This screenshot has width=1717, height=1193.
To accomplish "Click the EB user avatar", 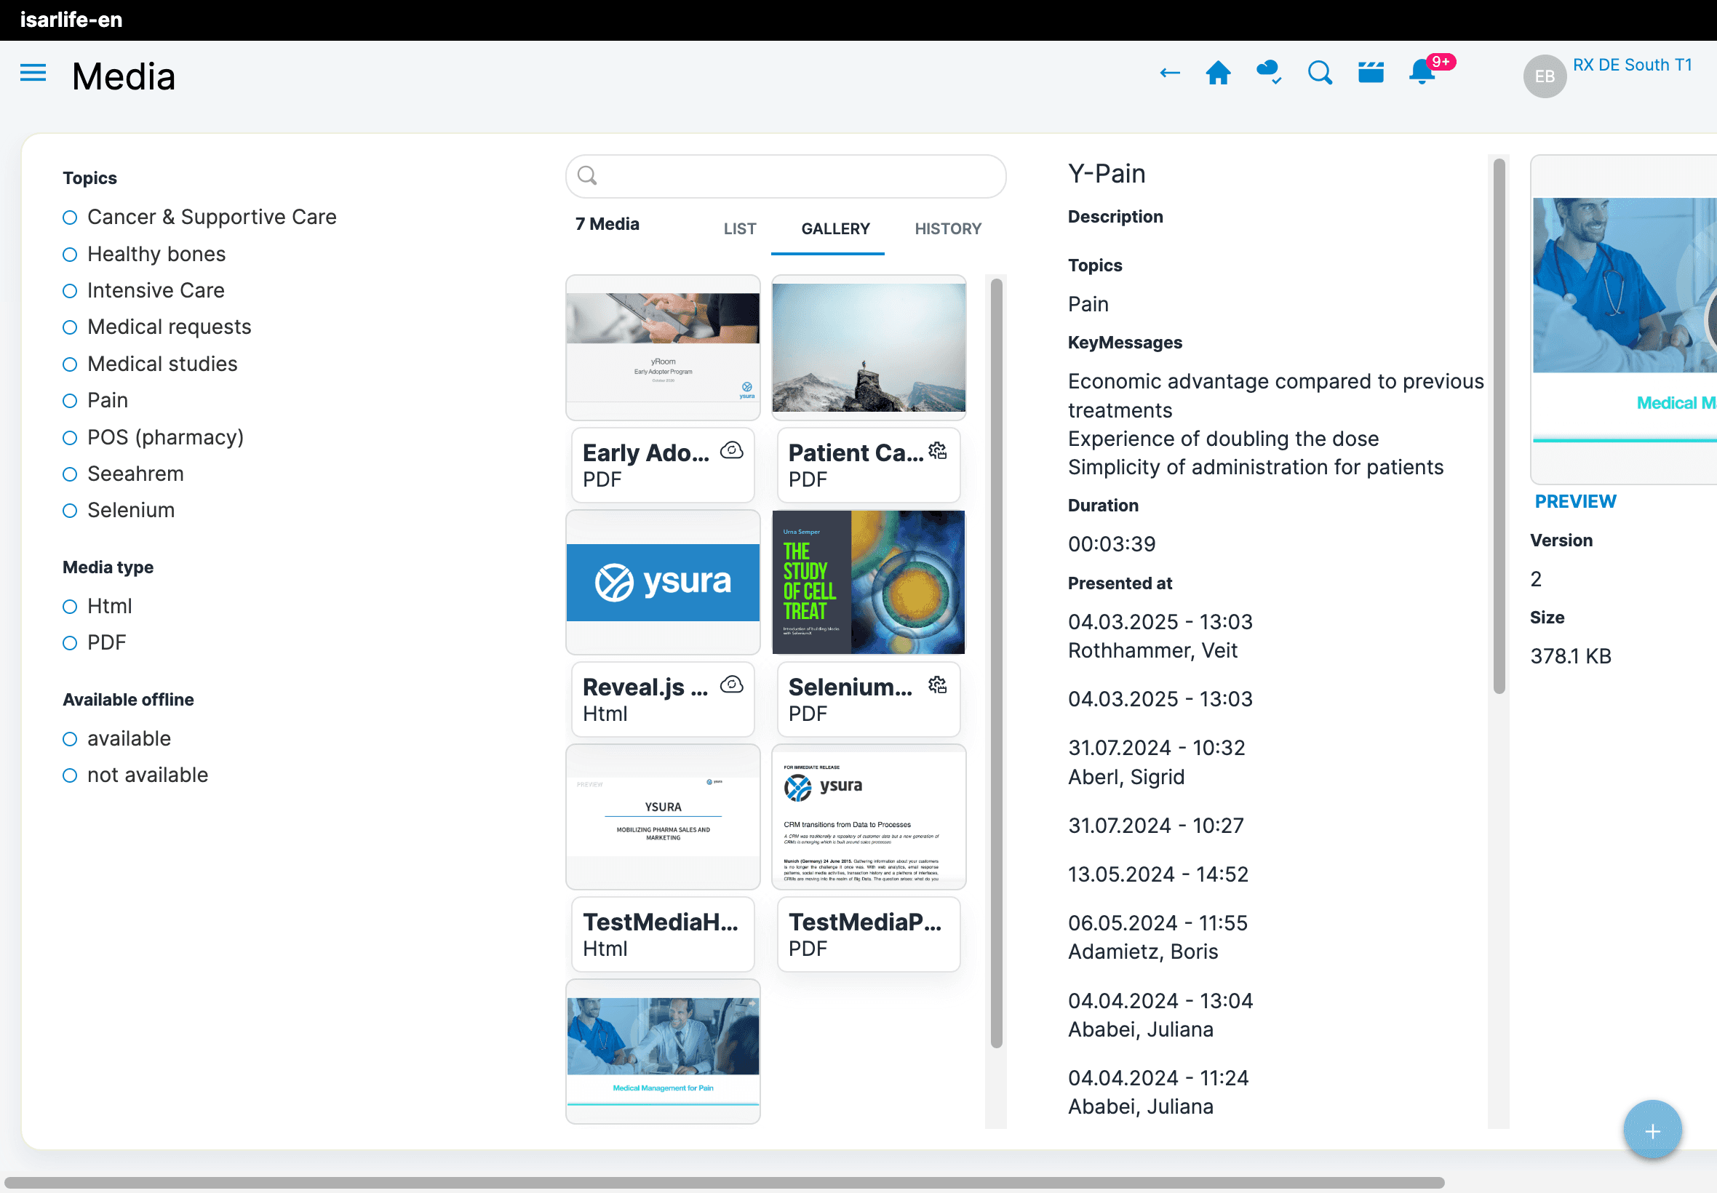I will (x=1545, y=76).
